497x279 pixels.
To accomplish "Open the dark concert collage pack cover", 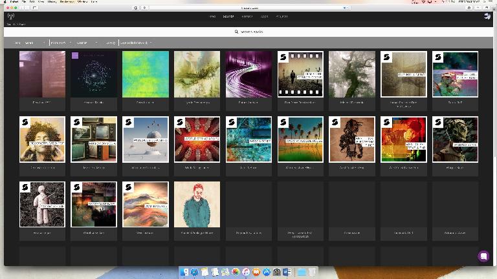I will 94,204.
